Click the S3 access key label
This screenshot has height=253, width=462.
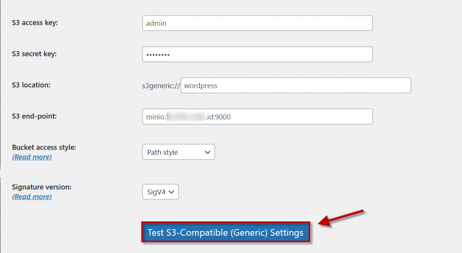[x=35, y=23]
